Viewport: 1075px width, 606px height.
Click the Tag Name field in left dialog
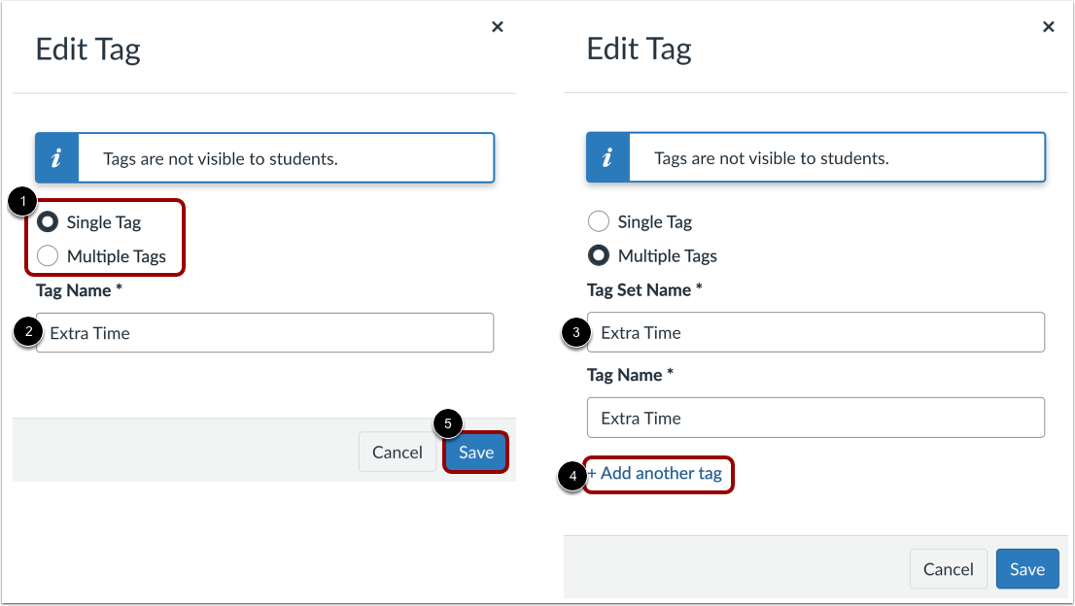265,332
